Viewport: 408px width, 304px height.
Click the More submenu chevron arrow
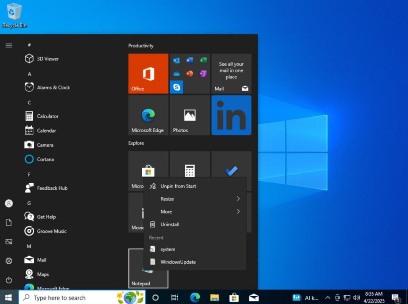pos(238,211)
